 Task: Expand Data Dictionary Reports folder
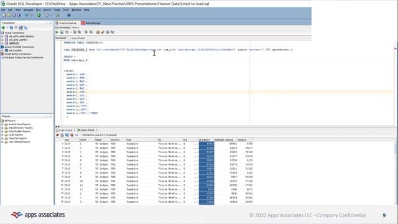(2, 128)
